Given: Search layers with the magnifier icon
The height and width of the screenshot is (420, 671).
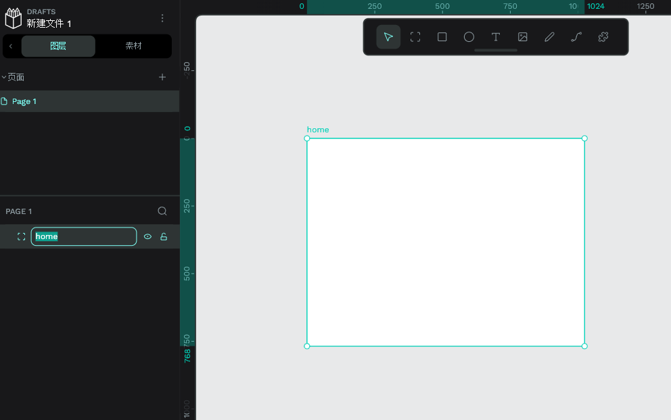Looking at the screenshot, I should pos(162,211).
